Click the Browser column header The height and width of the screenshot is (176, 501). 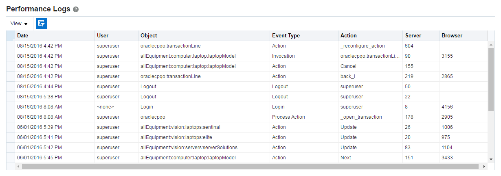[452, 36]
